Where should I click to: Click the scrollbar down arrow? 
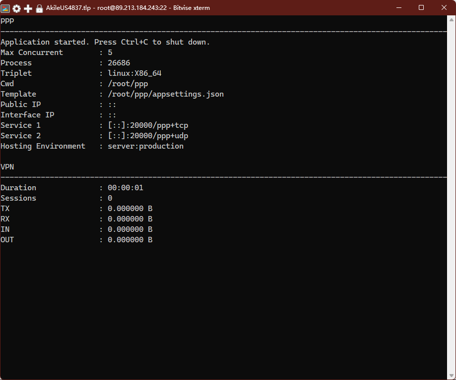point(452,375)
